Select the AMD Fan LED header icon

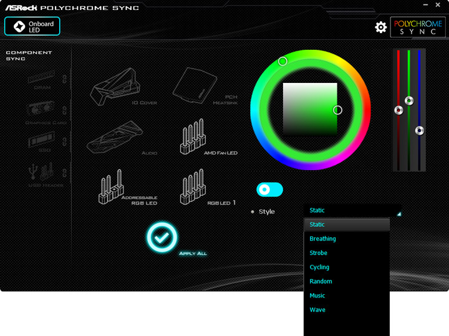[193, 137]
